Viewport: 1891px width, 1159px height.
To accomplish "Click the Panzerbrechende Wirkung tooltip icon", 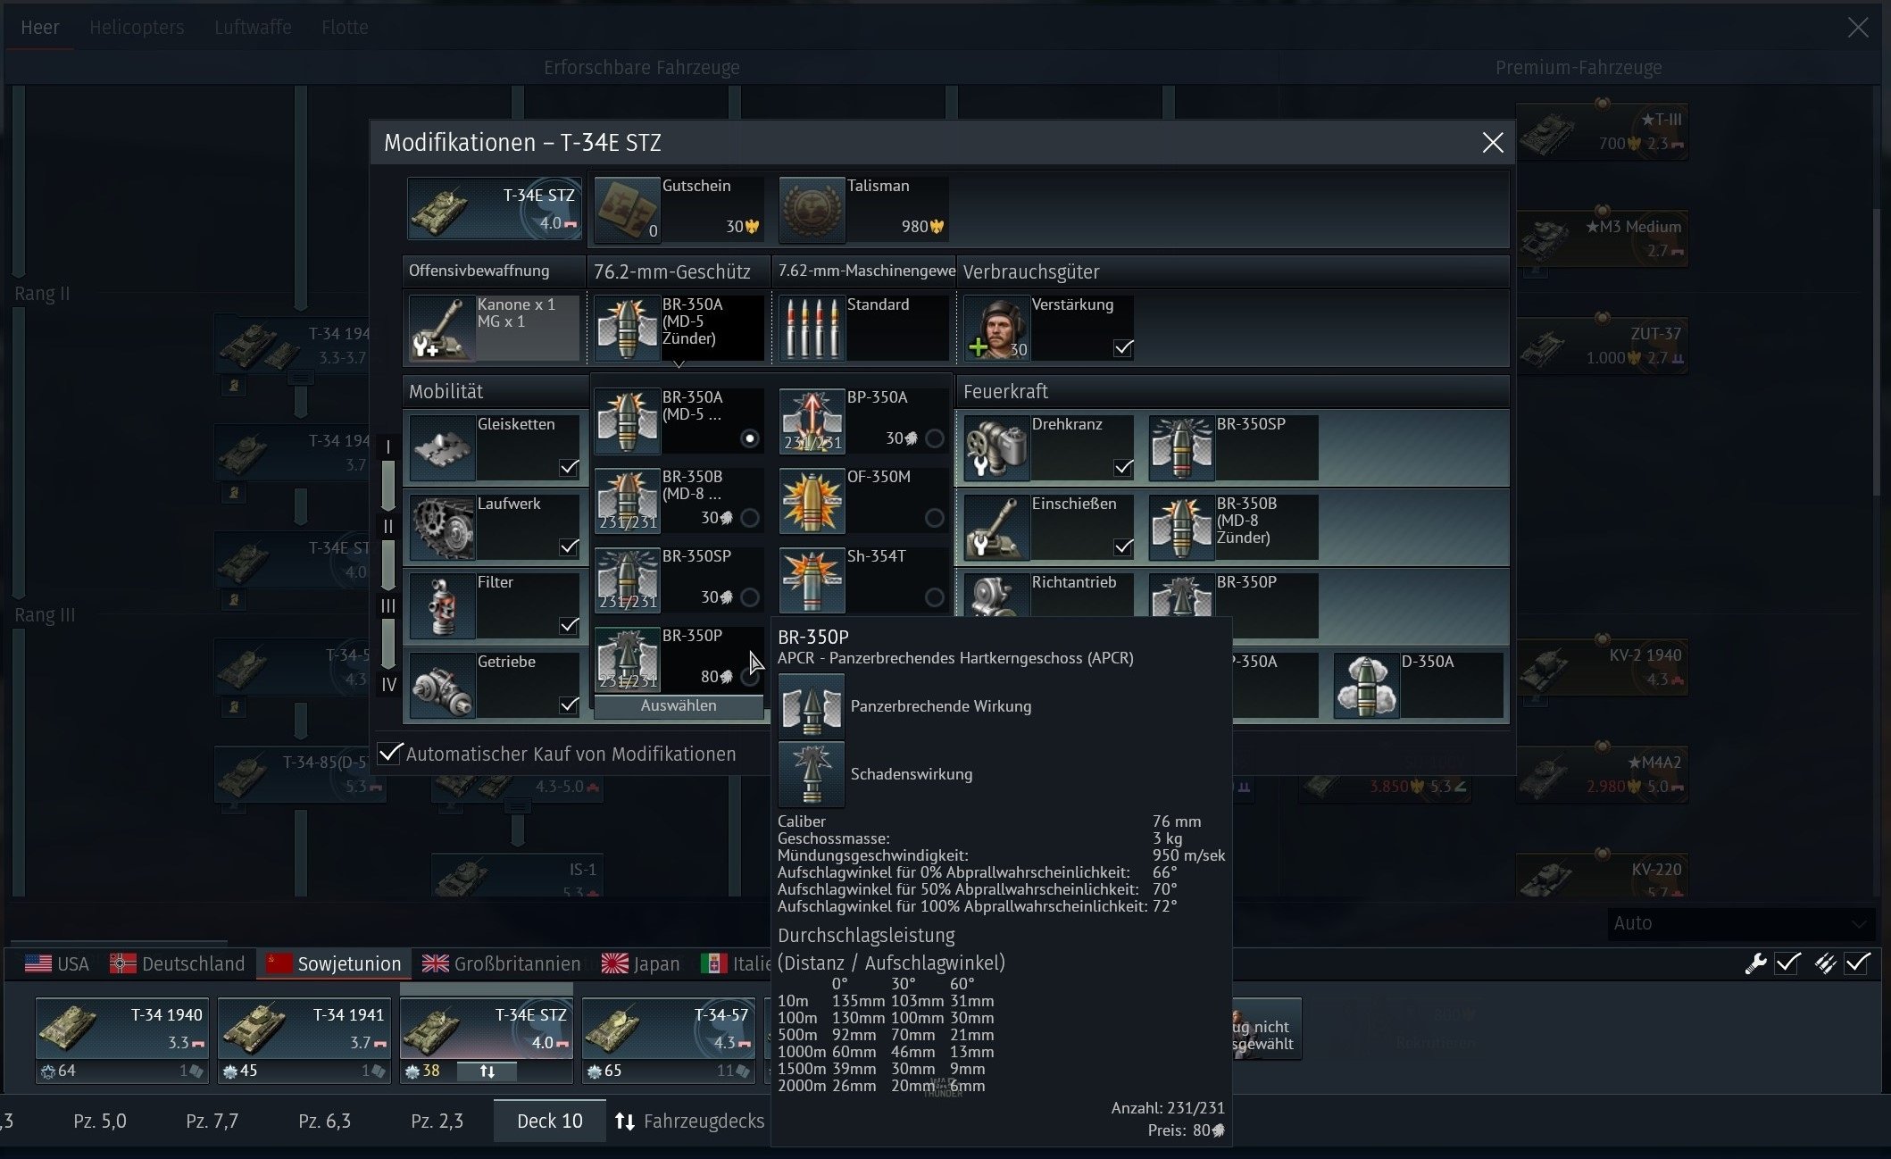I will [812, 705].
